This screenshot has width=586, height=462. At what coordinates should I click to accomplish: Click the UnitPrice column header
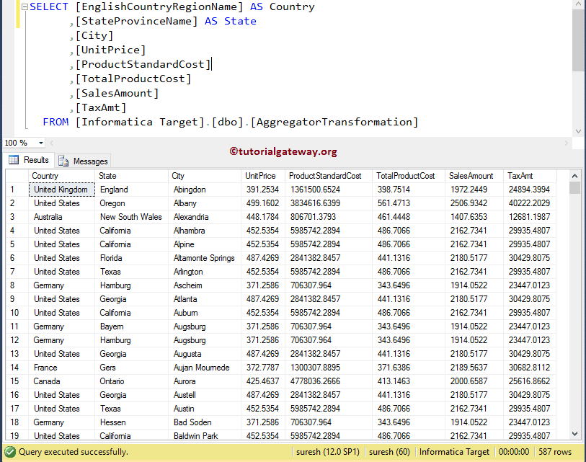(x=260, y=176)
